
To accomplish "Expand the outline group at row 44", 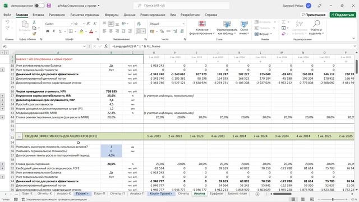I will pos(2,117).
